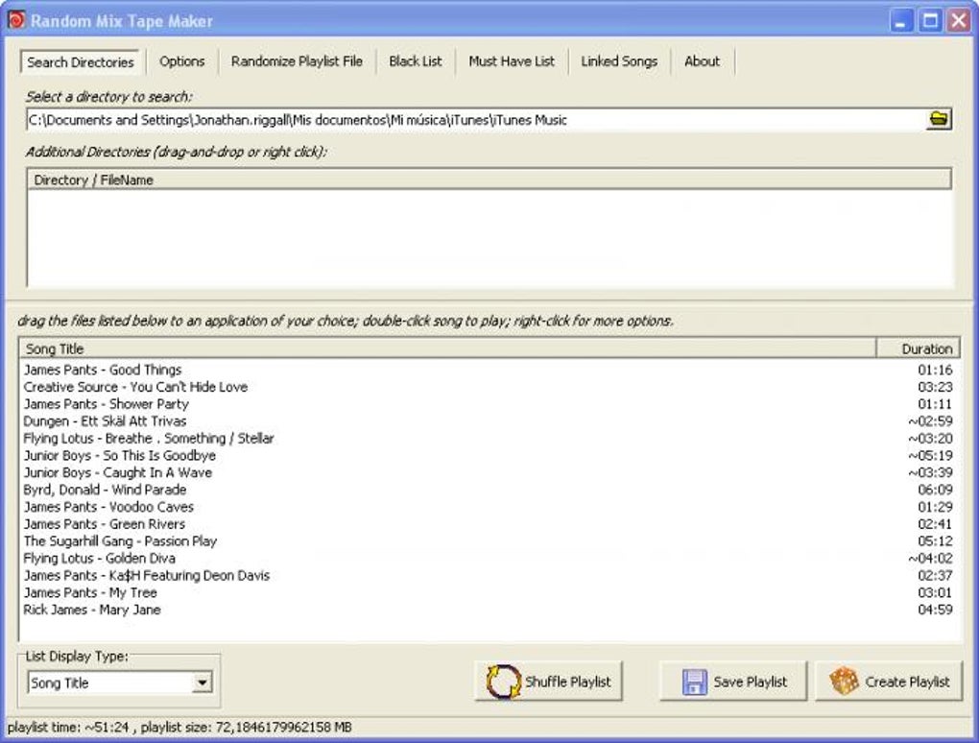Viewport: 979px width, 743px height.
Task: Select James Pants - Voodoo Caves
Action: [x=489, y=507]
